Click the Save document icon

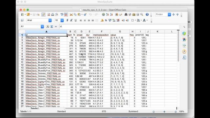point(34,14)
